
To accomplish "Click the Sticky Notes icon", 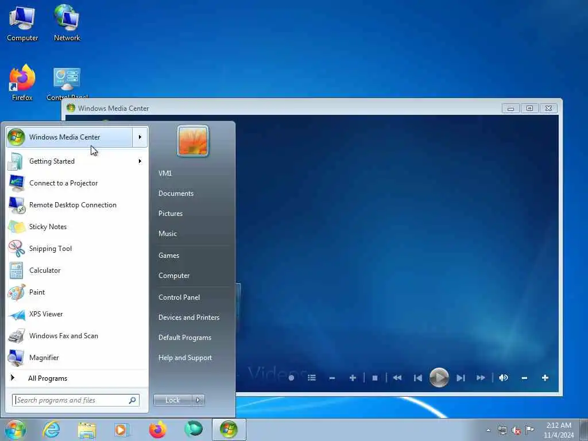I will pos(17,227).
